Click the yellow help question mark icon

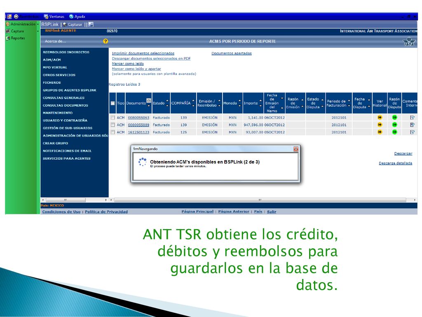coord(105,41)
